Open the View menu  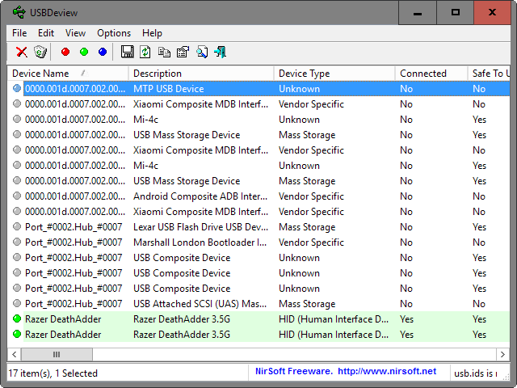coord(75,33)
